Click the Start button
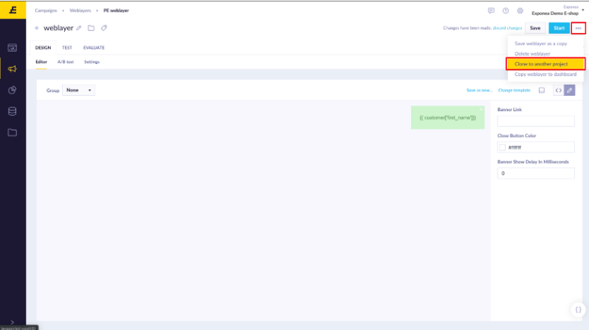The width and height of the screenshot is (589, 330). pos(559,28)
